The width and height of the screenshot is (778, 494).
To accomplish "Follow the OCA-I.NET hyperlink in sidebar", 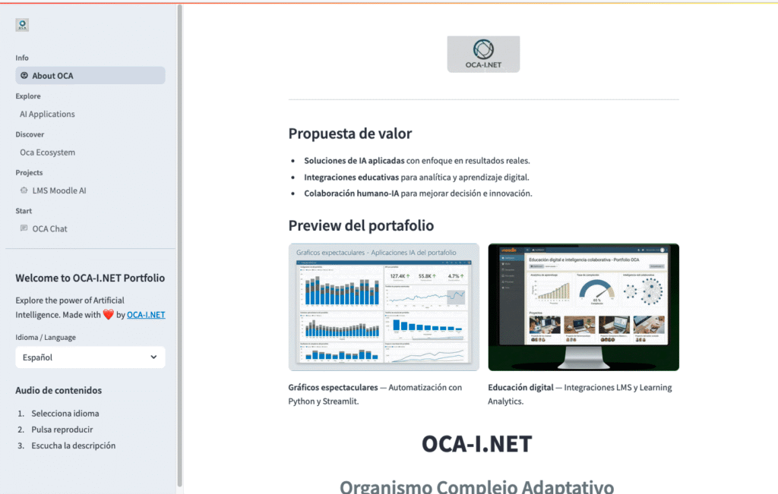I will pyautogui.click(x=146, y=314).
